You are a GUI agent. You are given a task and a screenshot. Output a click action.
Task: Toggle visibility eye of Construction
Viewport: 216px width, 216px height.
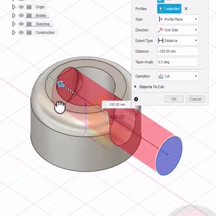pos(21,32)
